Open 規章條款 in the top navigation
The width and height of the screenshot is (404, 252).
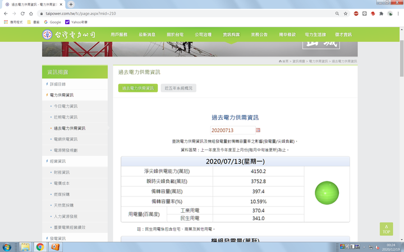[287, 35]
